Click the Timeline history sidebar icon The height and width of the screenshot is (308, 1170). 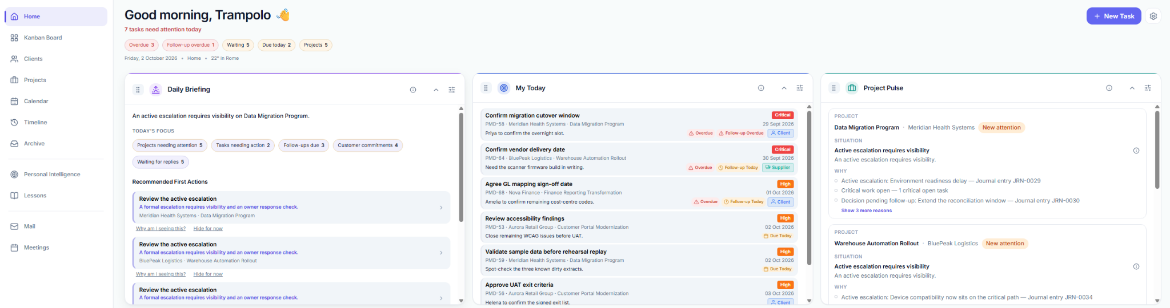click(x=14, y=122)
